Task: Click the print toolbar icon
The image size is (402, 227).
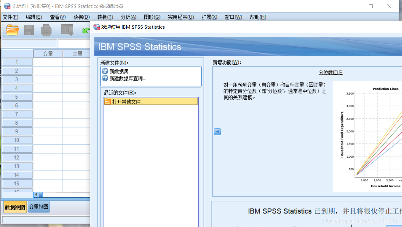Action: (x=46, y=30)
